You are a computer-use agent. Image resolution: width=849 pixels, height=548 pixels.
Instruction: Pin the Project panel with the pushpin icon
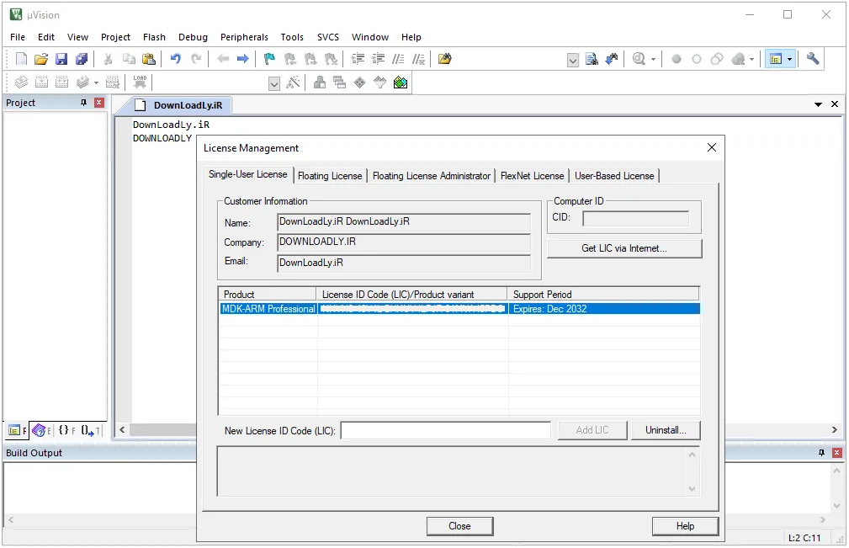(83, 103)
